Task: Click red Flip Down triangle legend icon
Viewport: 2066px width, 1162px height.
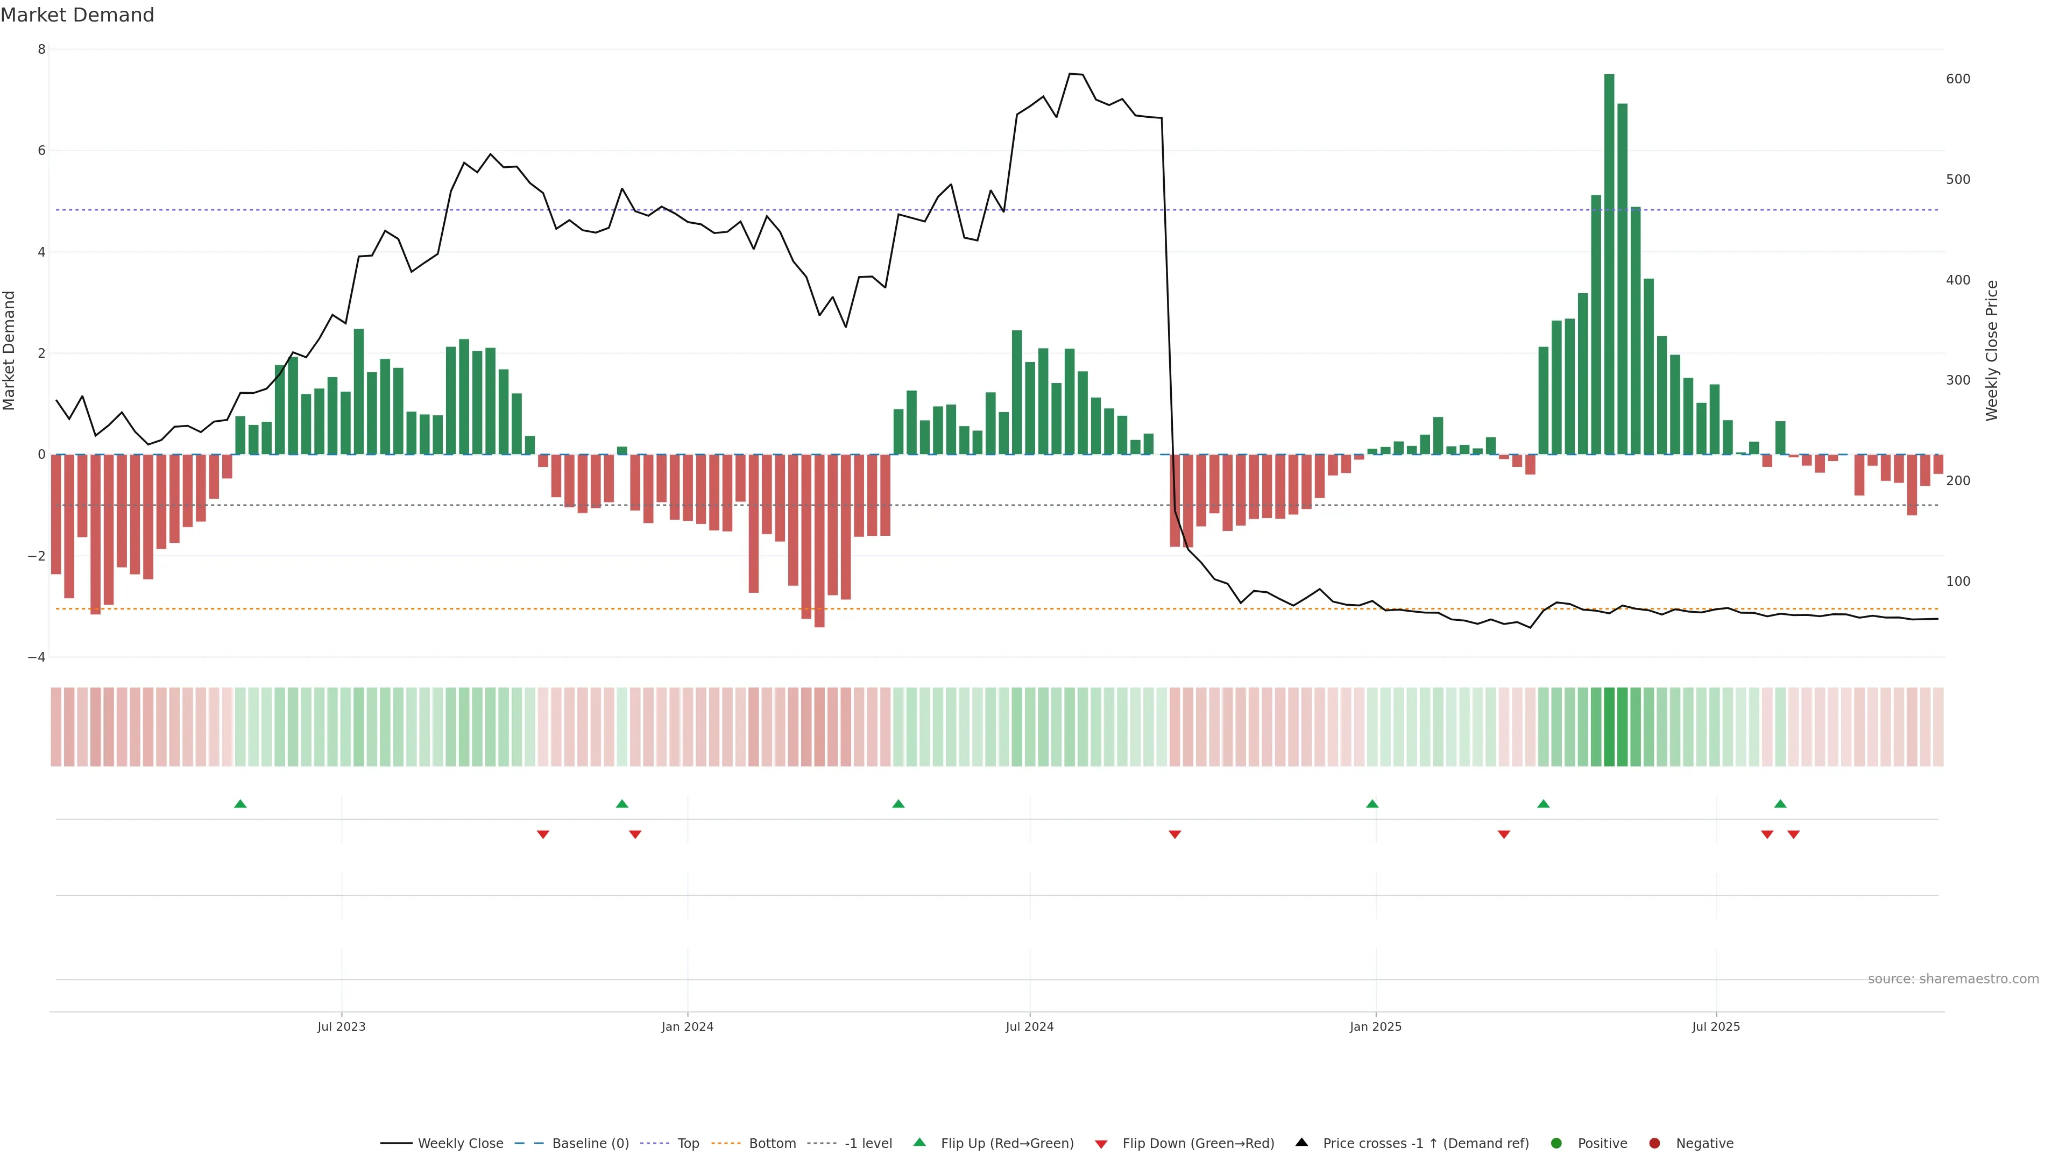Action: pyautogui.click(x=1101, y=1144)
